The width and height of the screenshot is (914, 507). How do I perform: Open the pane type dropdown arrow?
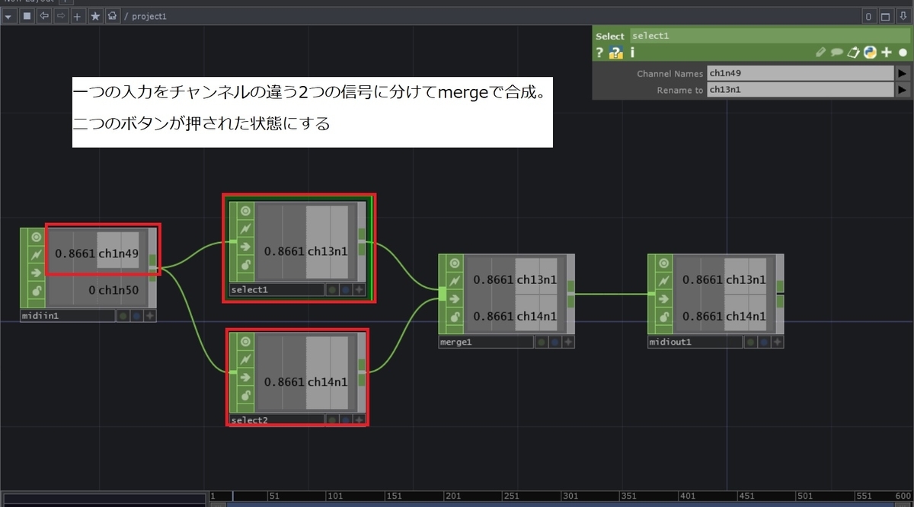coord(9,16)
